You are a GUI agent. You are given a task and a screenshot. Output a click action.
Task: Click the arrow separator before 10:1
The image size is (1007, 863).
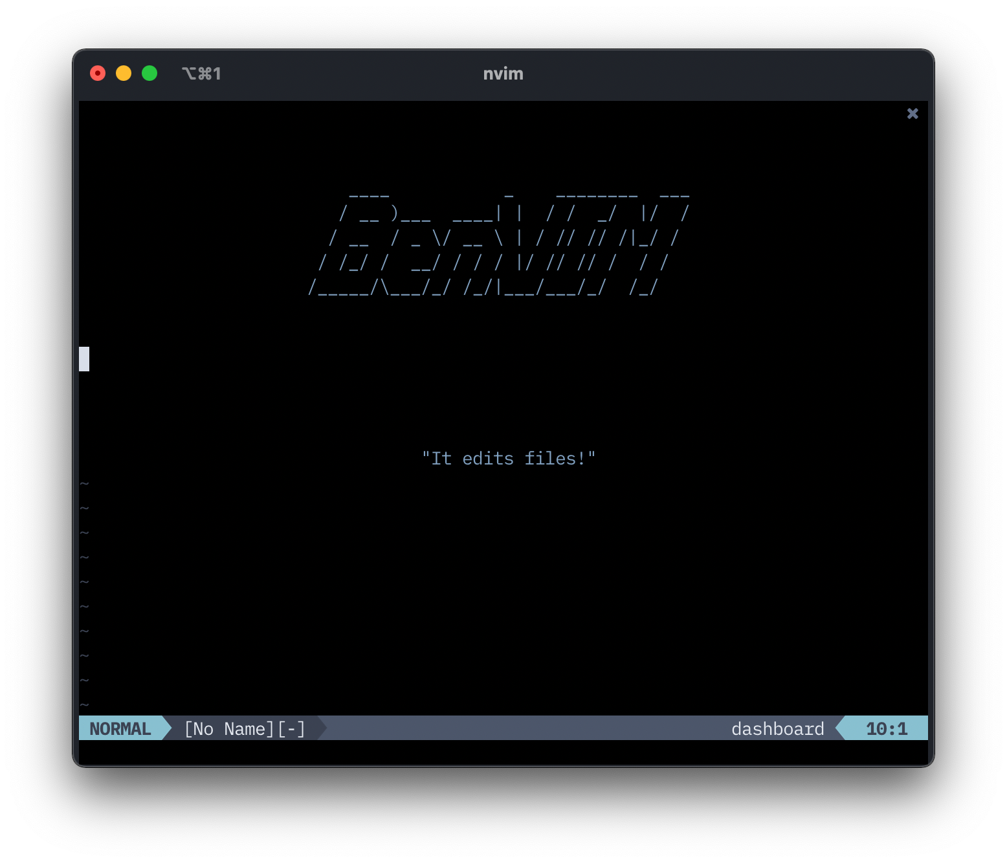tap(841, 729)
